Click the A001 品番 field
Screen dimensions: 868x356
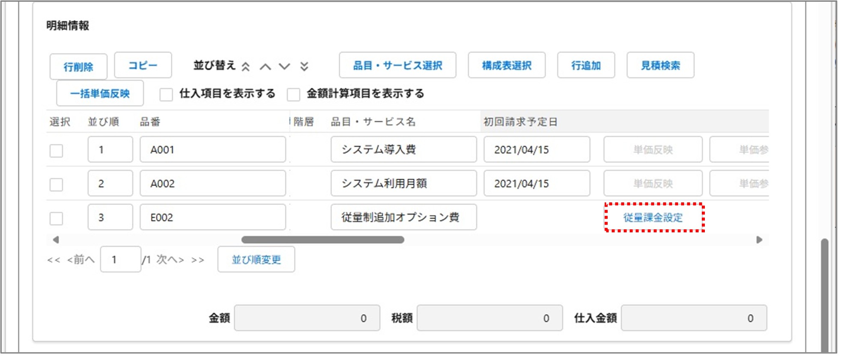coord(213,149)
